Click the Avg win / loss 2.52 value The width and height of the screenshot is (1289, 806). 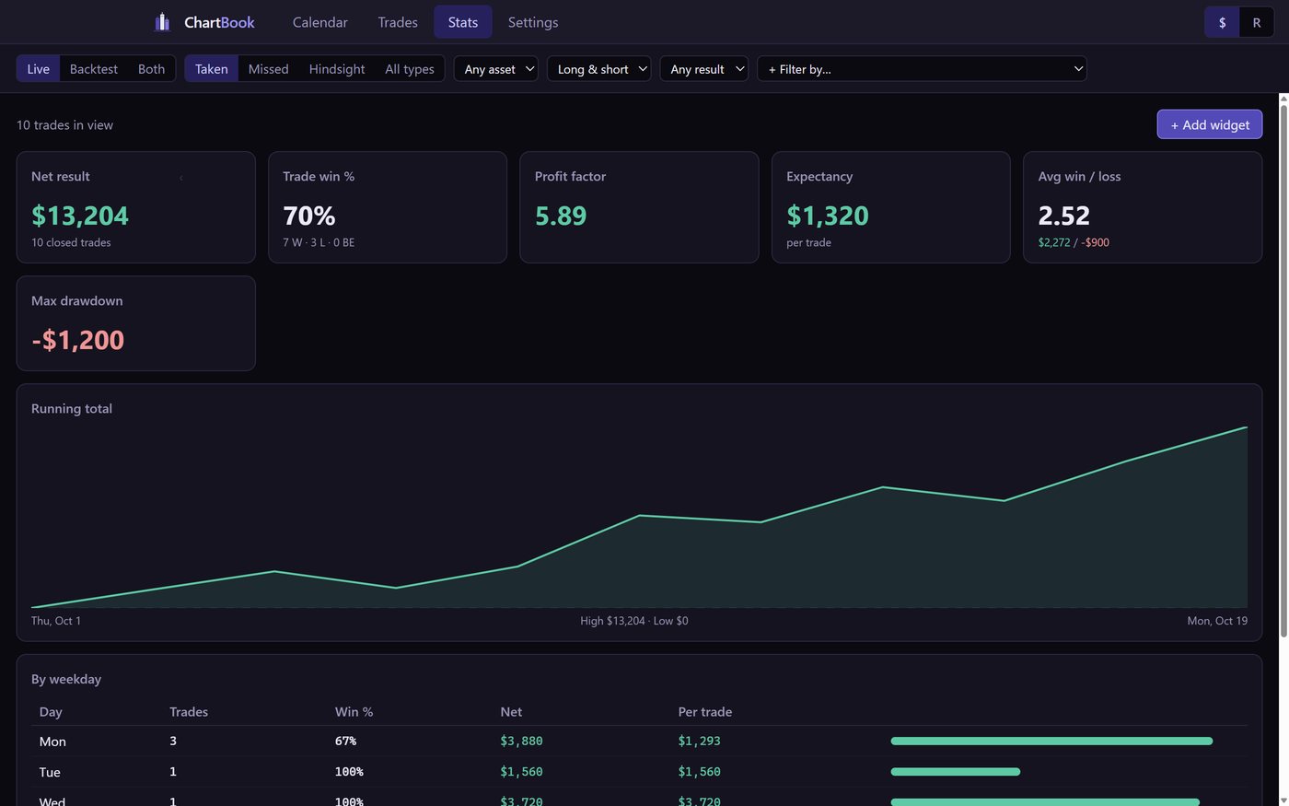pyautogui.click(x=1064, y=216)
